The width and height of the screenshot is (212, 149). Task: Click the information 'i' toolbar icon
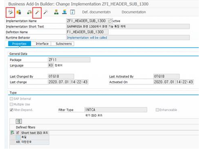[x=73, y=12]
